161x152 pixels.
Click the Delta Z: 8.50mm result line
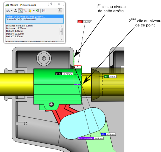point(15,37)
